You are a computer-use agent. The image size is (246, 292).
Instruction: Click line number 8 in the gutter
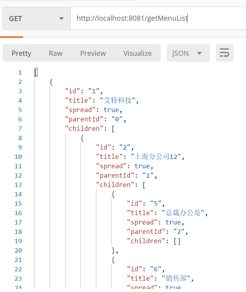20,138
